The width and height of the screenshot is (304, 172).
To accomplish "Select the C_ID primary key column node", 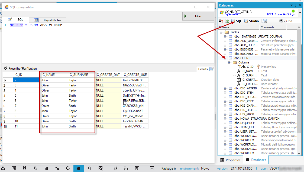I will tap(250, 67).
